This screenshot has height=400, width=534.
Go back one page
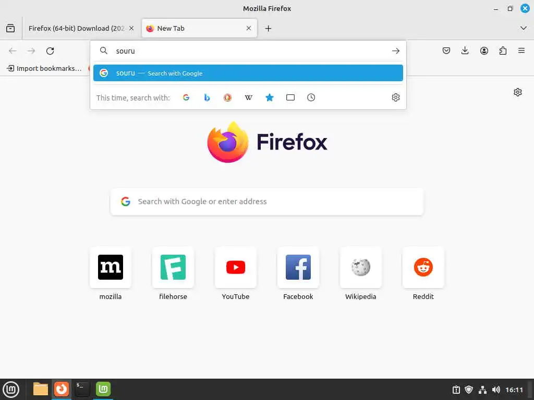[x=13, y=51]
